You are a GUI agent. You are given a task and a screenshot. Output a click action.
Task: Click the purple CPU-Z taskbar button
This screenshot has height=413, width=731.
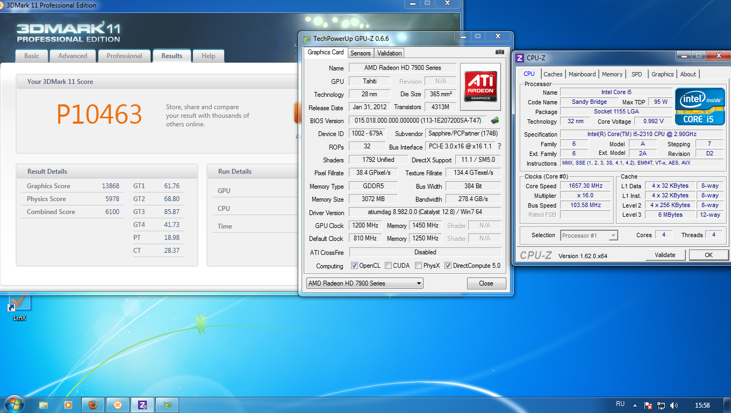click(x=142, y=404)
